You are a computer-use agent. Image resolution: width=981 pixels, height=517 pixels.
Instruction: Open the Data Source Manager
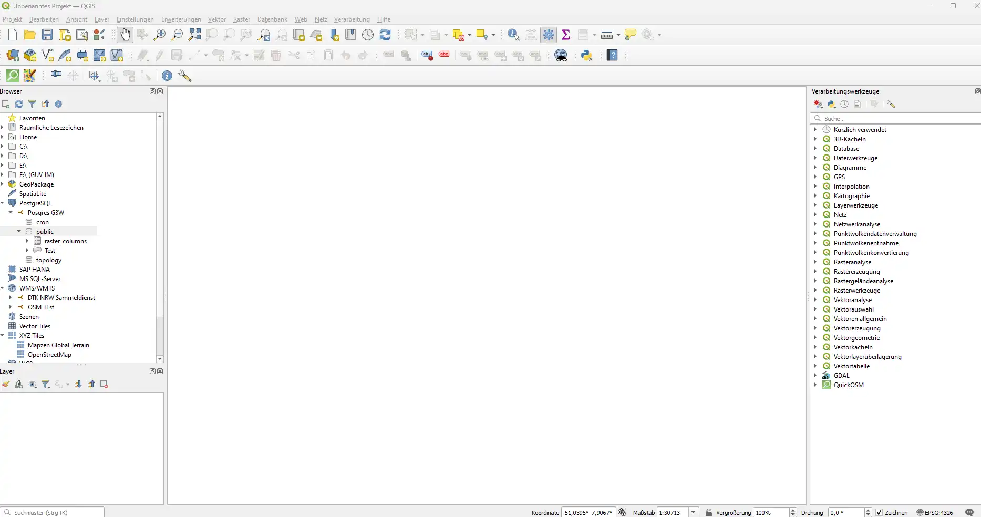(x=13, y=55)
